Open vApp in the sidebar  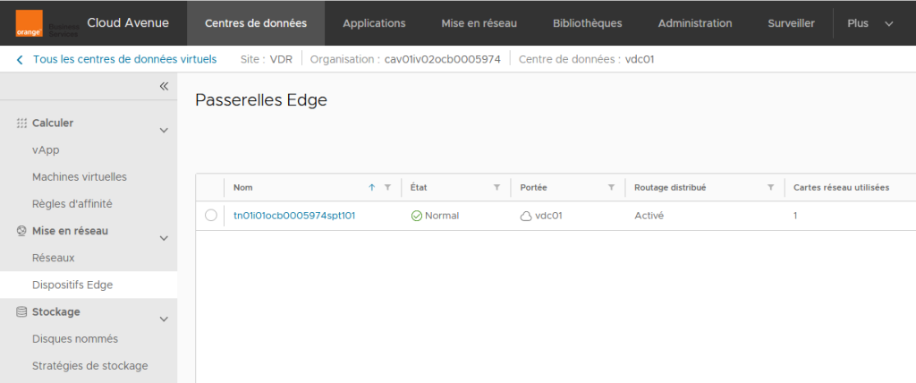point(47,150)
